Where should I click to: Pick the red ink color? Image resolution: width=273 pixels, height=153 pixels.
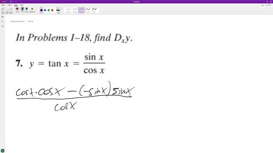52,10
